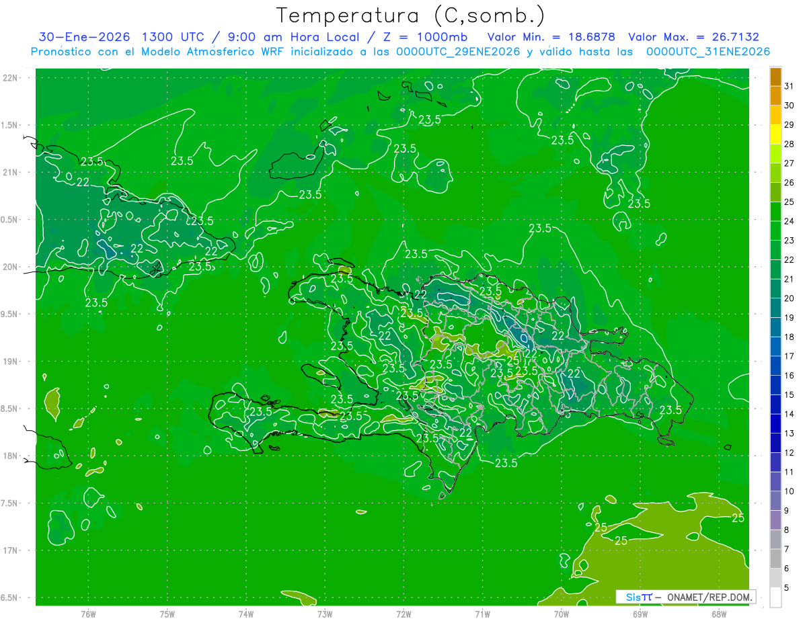Viewport: 807px width, 623px height.
Task: Click the '17N' latitude label
Action: 10,550
